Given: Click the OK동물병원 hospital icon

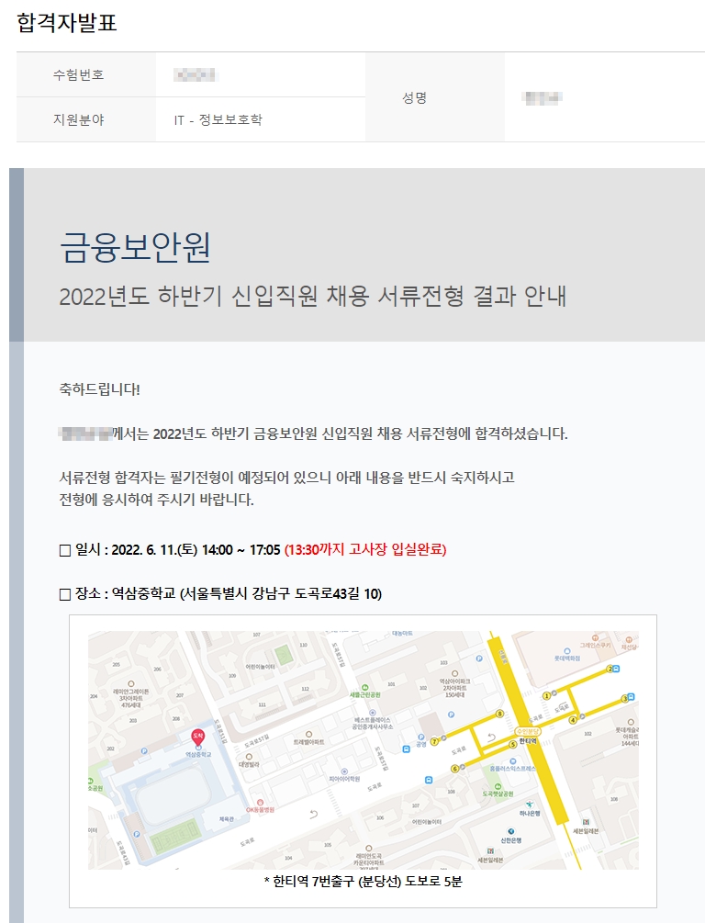Looking at the screenshot, I should [260, 803].
